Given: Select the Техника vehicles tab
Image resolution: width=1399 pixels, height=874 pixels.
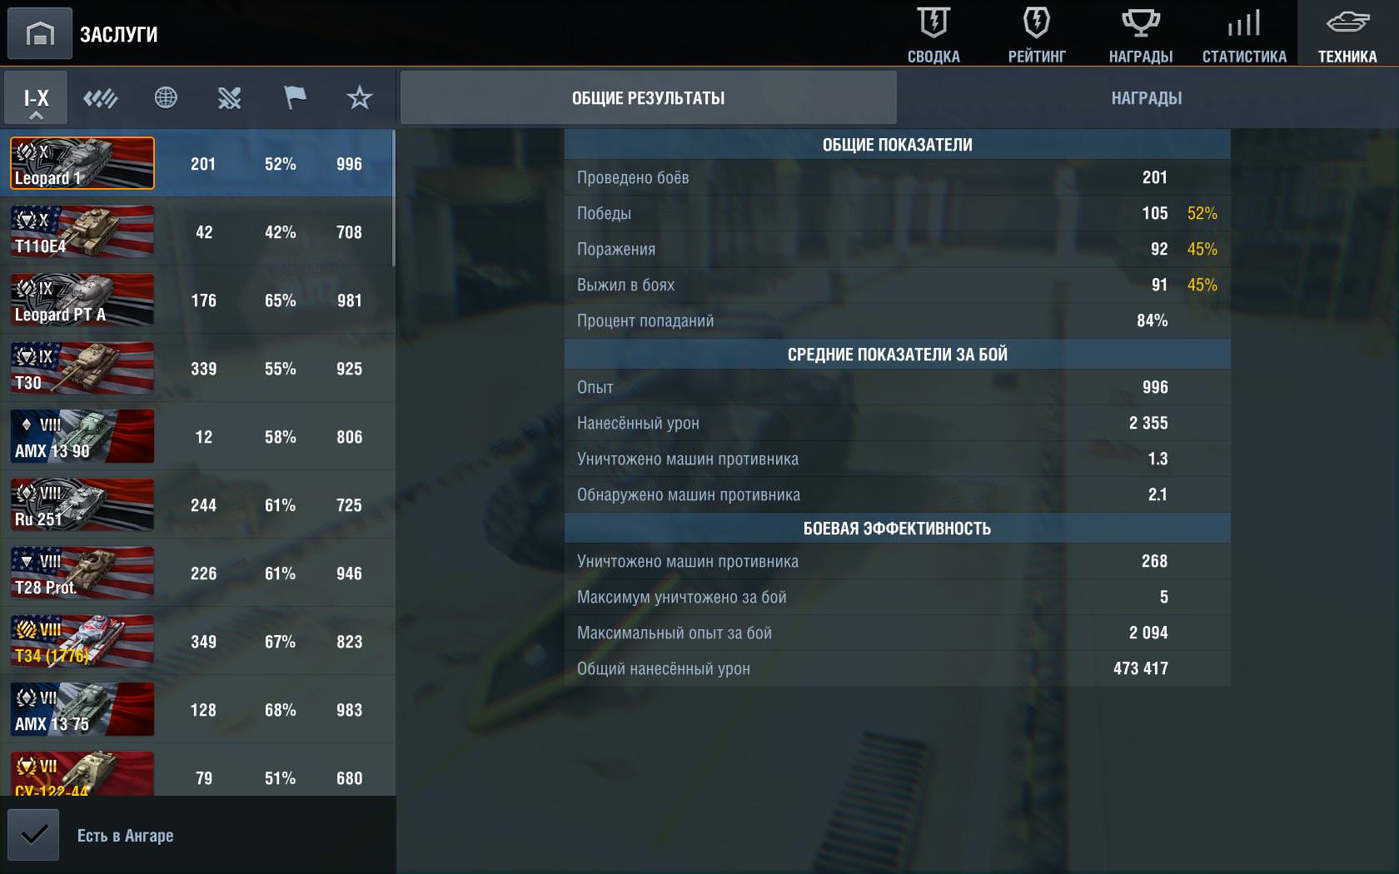Looking at the screenshot, I should click(1347, 34).
